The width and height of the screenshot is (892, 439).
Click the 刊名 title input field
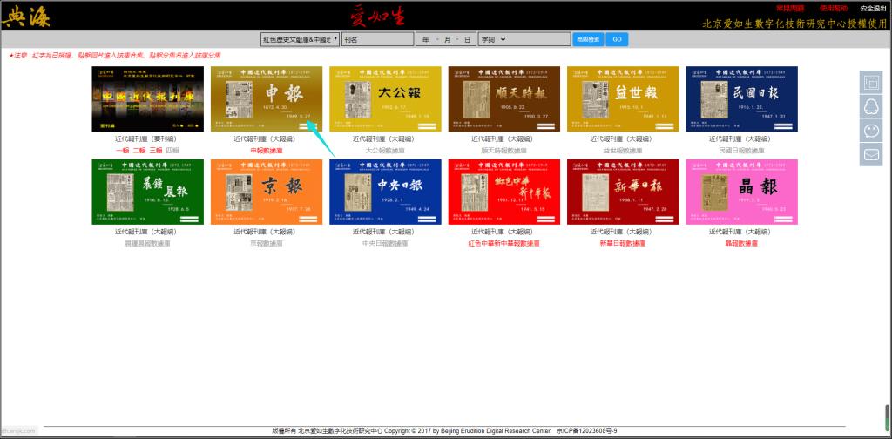coord(377,39)
